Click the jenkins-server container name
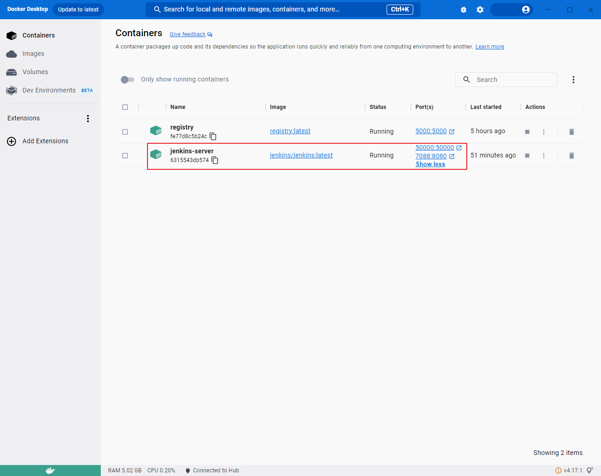601x476 pixels. (192, 151)
